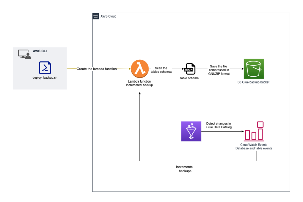The width and height of the screenshot is (303, 202).
Task: Select the 'table schema' caption
Action: (189, 78)
